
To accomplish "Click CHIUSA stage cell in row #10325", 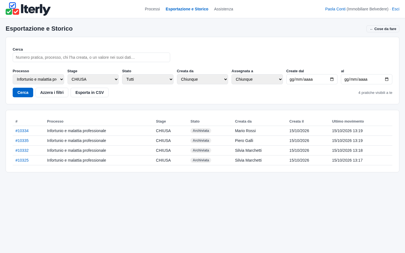I will pos(163,160).
